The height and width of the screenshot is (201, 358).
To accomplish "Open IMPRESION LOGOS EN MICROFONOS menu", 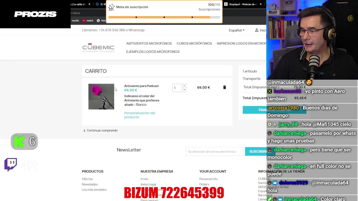I will click(x=241, y=44).
